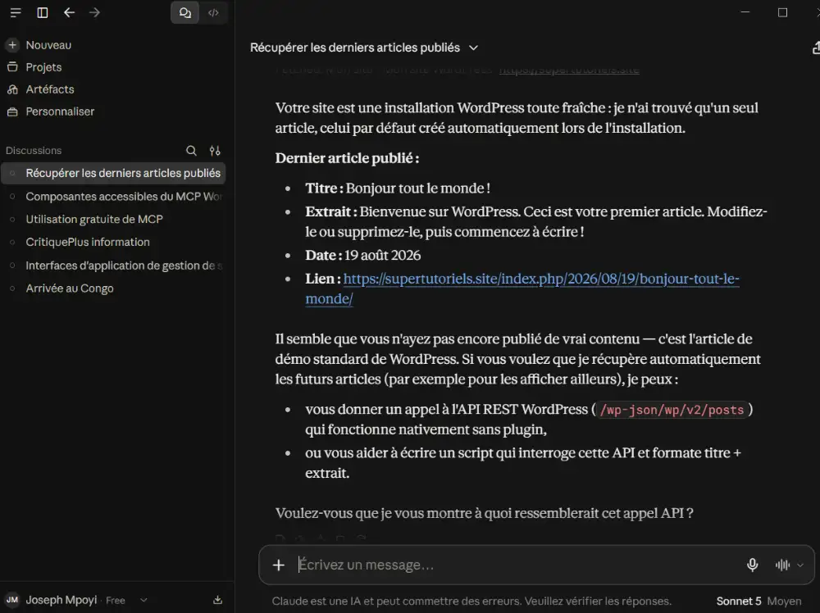Image resolution: width=820 pixels, height=613 pixels.
Task: Switch to the code mode icon
Action: click(213, 12)
